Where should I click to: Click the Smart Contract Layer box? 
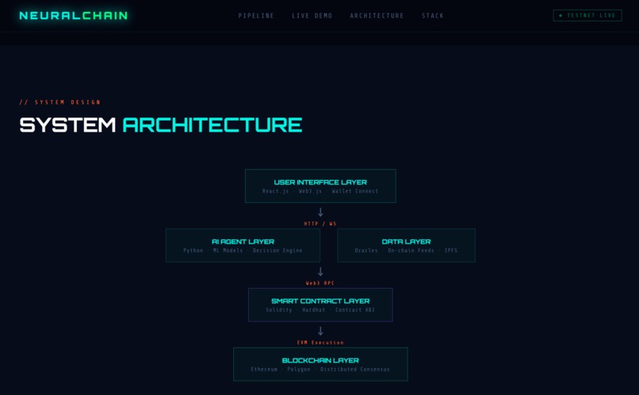point(320,305)
